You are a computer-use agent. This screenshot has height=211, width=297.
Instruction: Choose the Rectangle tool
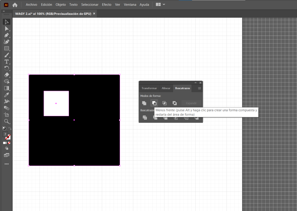6,48
